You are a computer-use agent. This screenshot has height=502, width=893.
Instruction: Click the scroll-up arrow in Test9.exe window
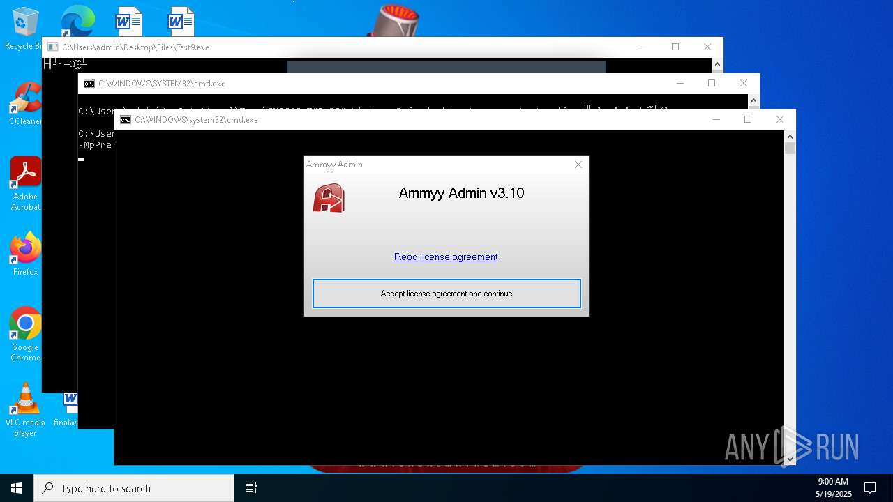coord(717,64)
